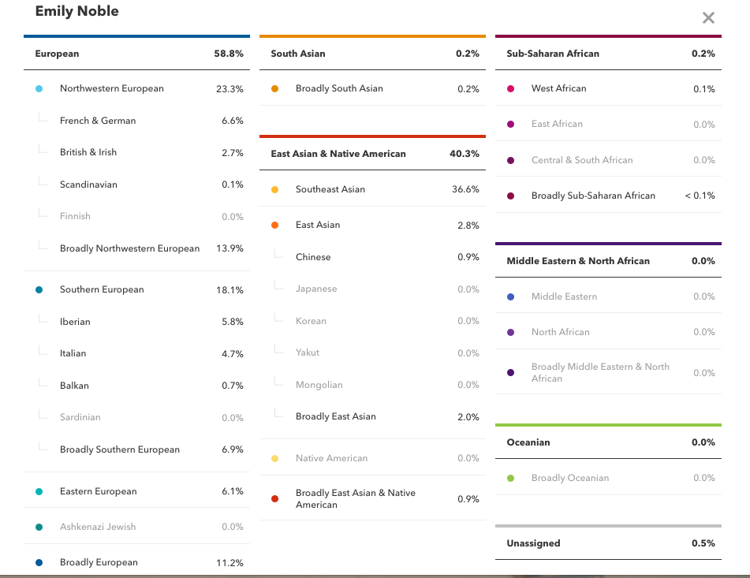
Task: Click the East Asian orange dot
Action: 274,226
